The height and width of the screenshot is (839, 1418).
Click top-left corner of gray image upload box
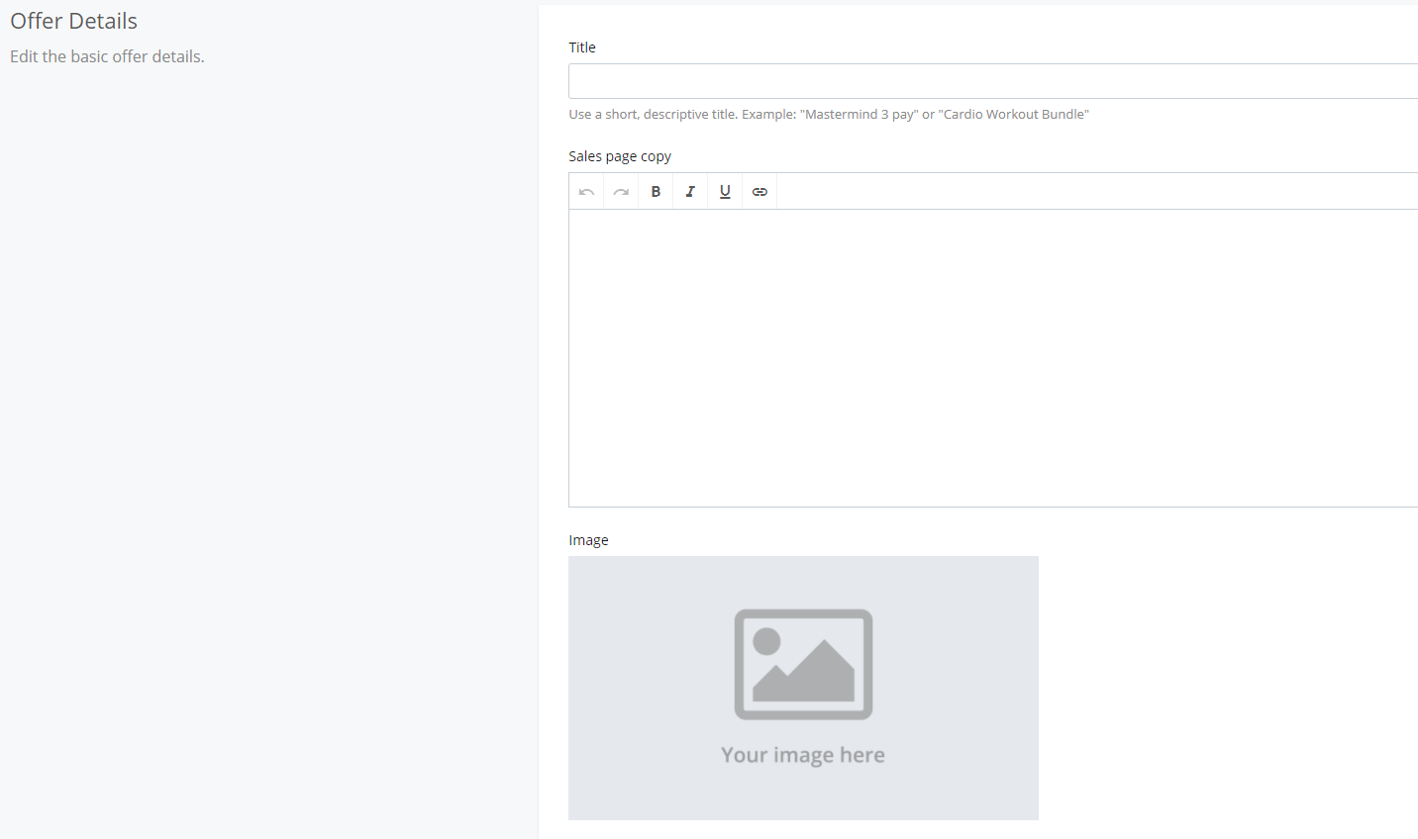click(576, 564)
